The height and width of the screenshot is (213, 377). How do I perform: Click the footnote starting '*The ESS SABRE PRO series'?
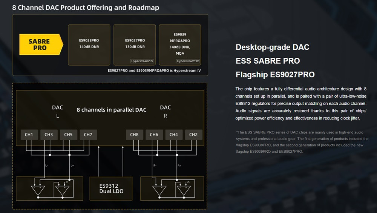coord(302,142)
